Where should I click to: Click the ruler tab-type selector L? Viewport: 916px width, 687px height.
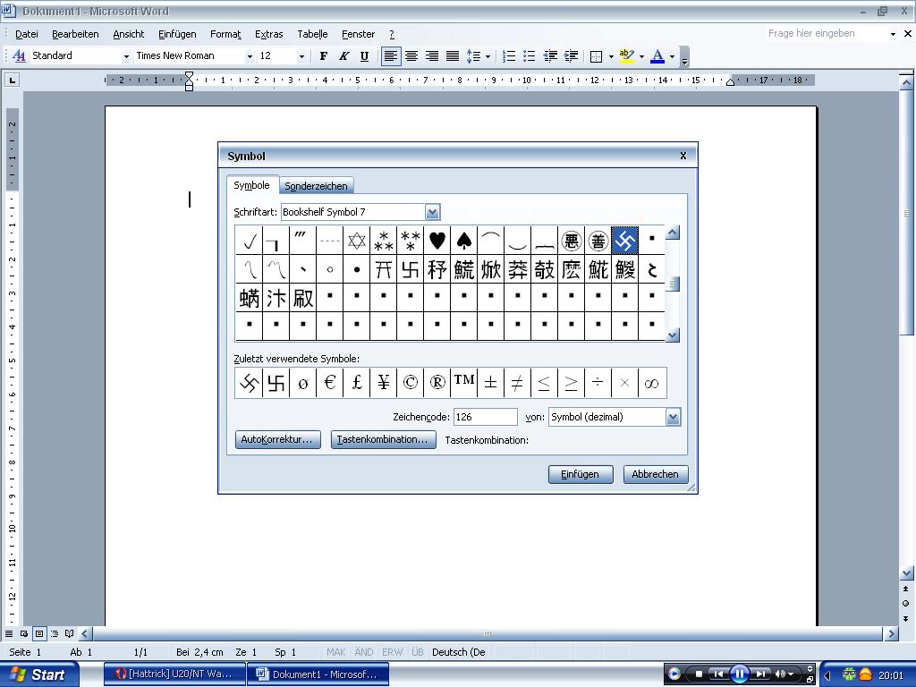(x=12, y=80)
